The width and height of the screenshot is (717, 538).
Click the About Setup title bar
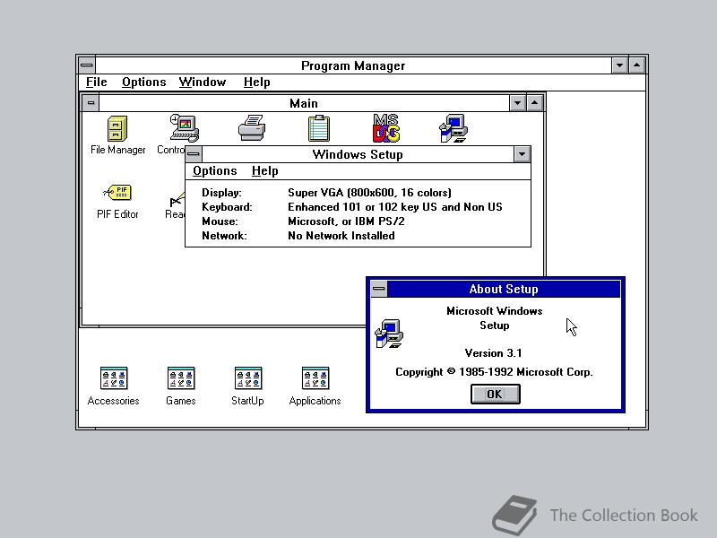click(x=504, y=289)
